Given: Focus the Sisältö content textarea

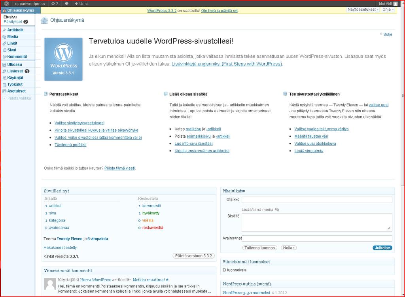Looking at the screenshot, I should [317, 222].
